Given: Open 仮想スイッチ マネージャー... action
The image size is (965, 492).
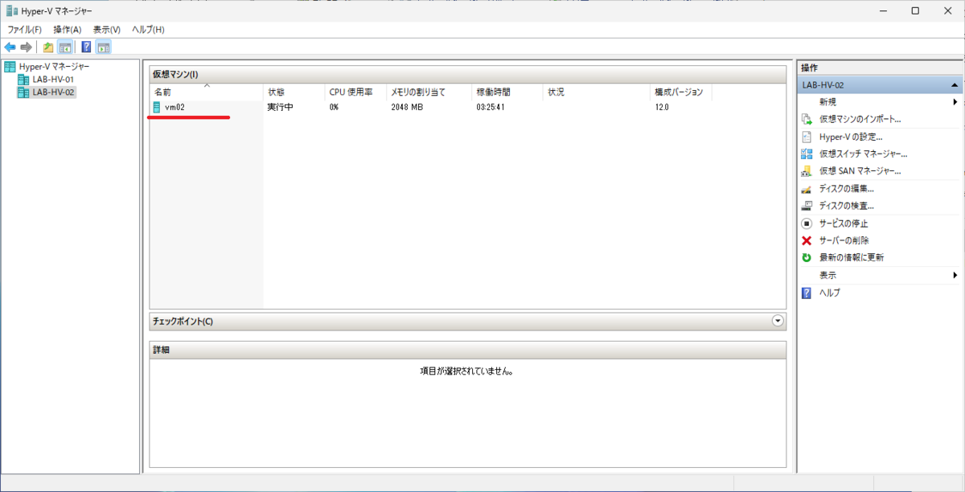Looking at the screenshot, I should tap(863, 154).
